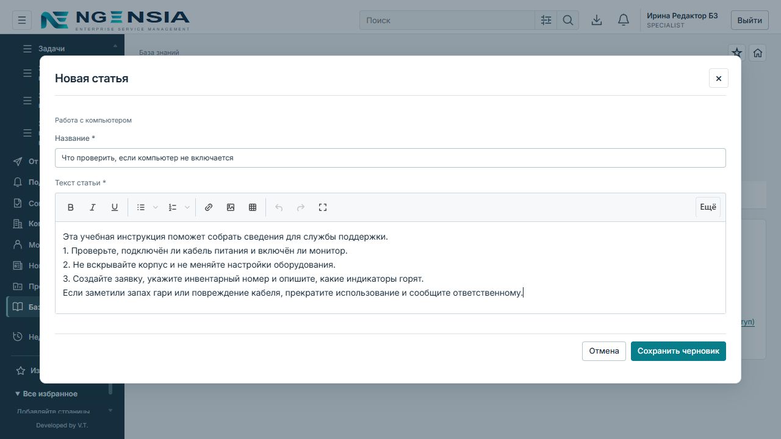Click the line starting "3. Создайте заявку"
Image resolution: width=781 pixels, height=439 pixels.
243,279
